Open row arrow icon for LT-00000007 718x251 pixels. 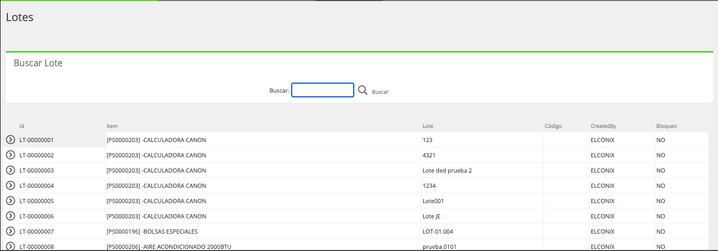(x=10, y=231)
